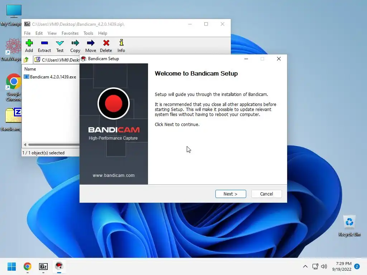
Task: Cancel the Bandicam Setup wizard
Action: click(x=266, y=194)
